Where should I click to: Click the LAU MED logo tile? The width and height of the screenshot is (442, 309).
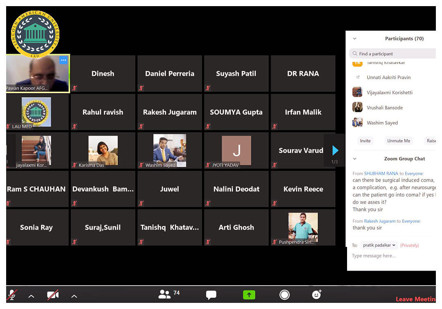[36, 112]
